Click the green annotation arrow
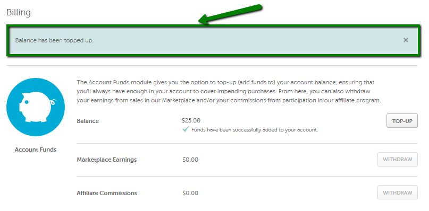 pyautogui.click(x=230, y=14)
